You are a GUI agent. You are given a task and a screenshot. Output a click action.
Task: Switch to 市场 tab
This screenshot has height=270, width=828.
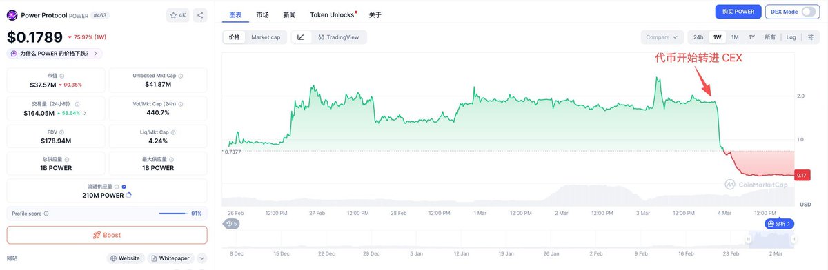tap(262, 14)
